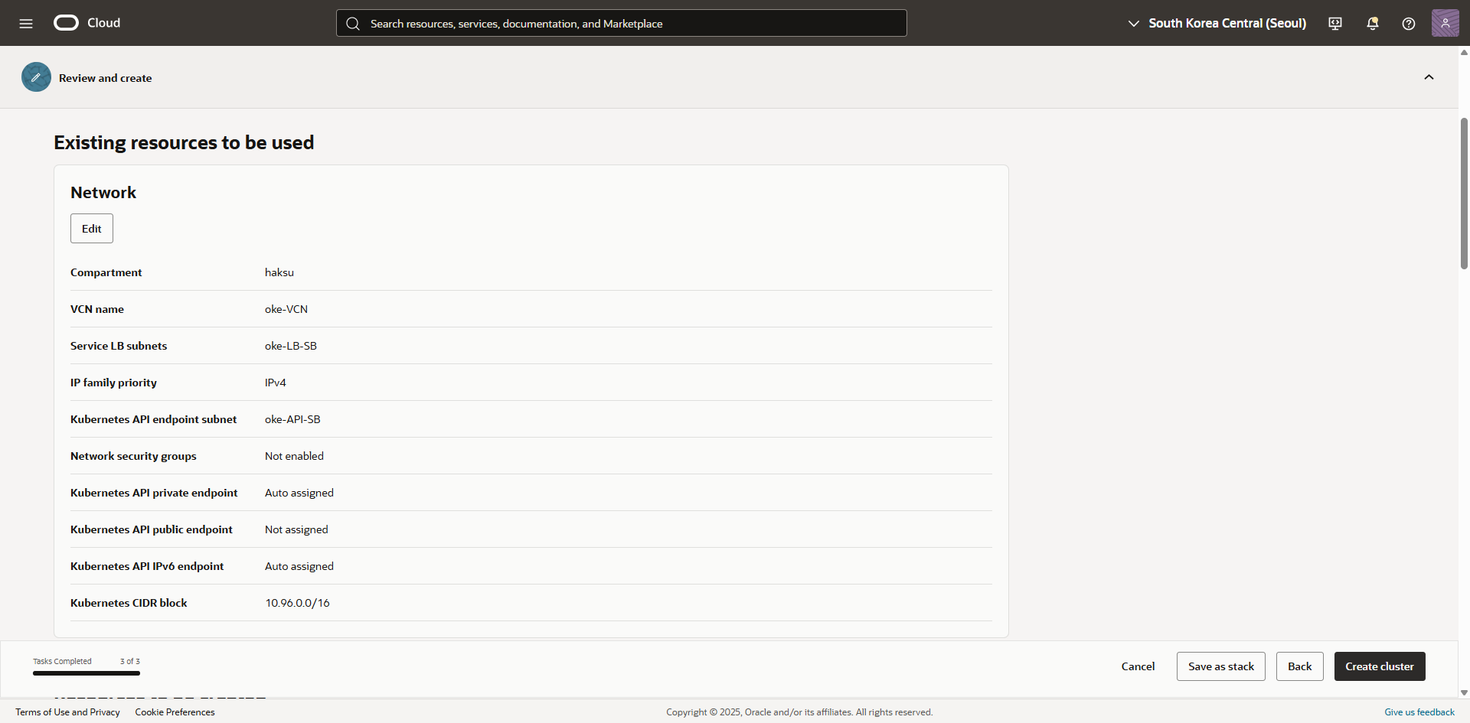Expand the South Korea Central region selector

pos(1217,23)
